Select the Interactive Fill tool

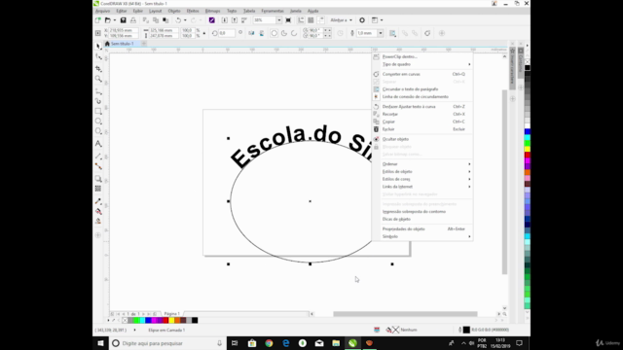tap(98, 211)
